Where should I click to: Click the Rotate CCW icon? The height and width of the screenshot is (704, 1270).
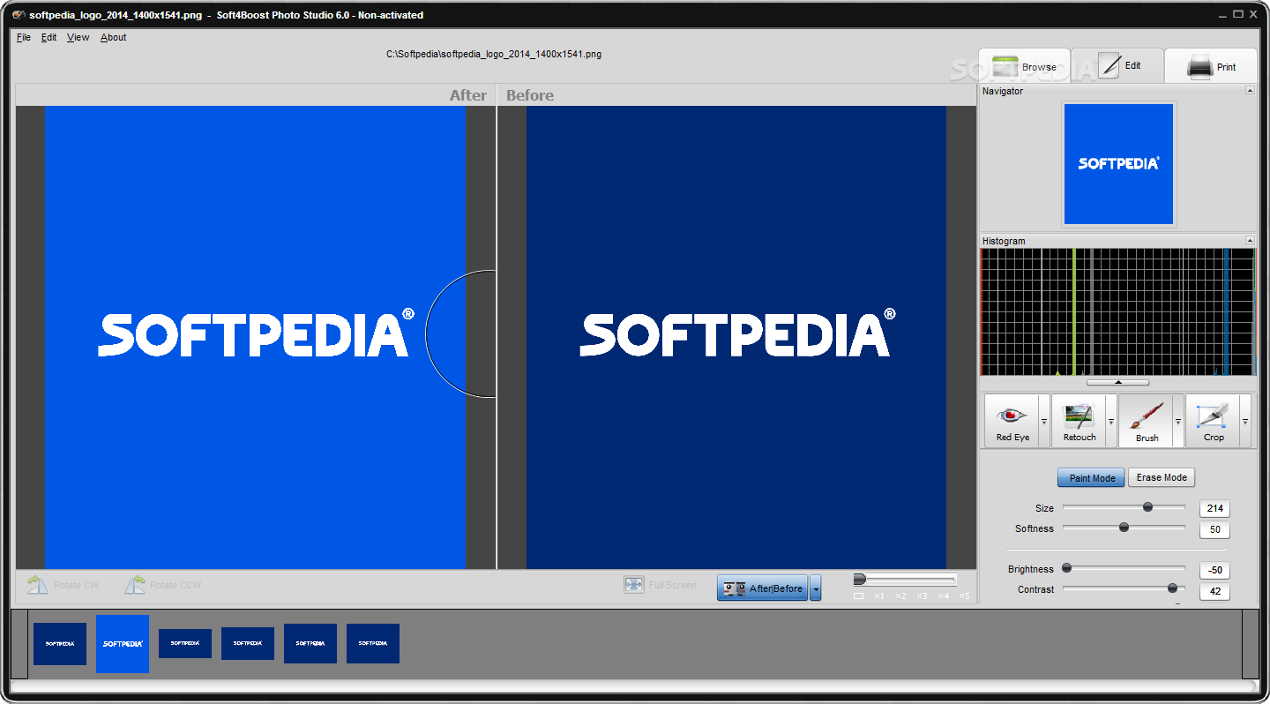pyautogui.click(x=135, y=585)
